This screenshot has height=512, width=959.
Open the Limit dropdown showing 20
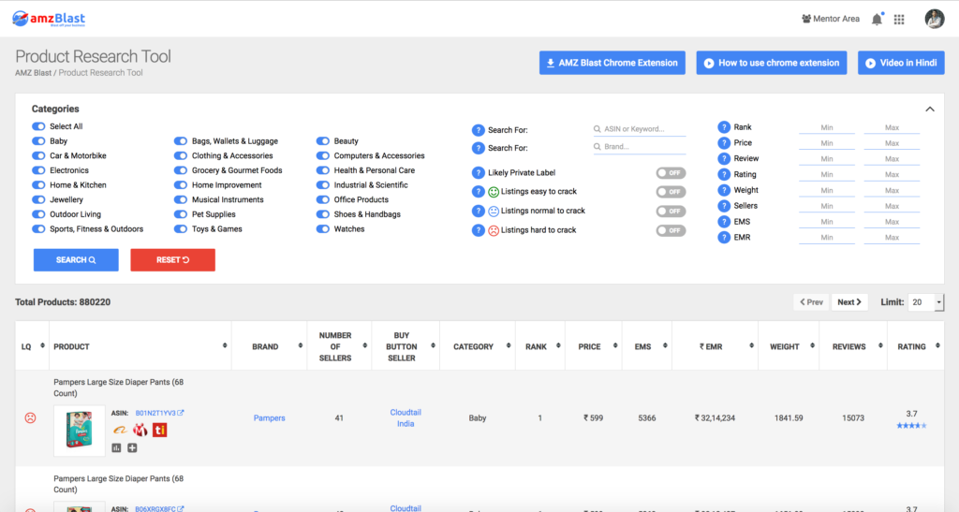(x=926, y=302)
